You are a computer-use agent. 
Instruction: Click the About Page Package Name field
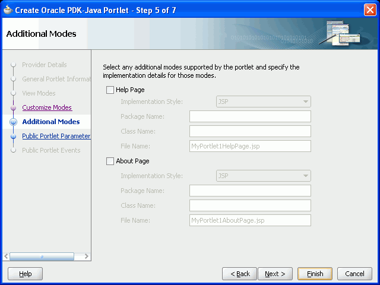[250, 191]
